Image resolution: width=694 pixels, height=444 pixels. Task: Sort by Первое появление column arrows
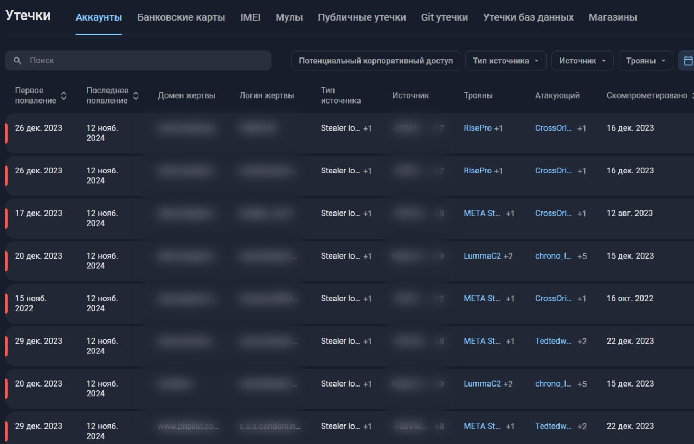(x=63, y=96)
